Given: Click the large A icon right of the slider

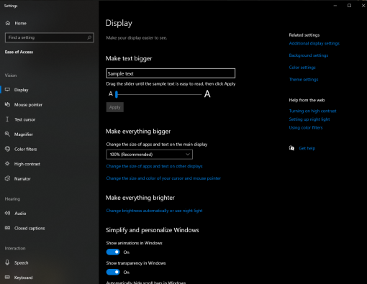Looking at the screenshot, I should tap(207, 93).
